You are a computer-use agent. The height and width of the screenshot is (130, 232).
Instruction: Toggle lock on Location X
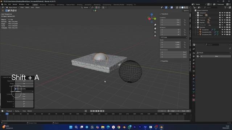[185, 20]
